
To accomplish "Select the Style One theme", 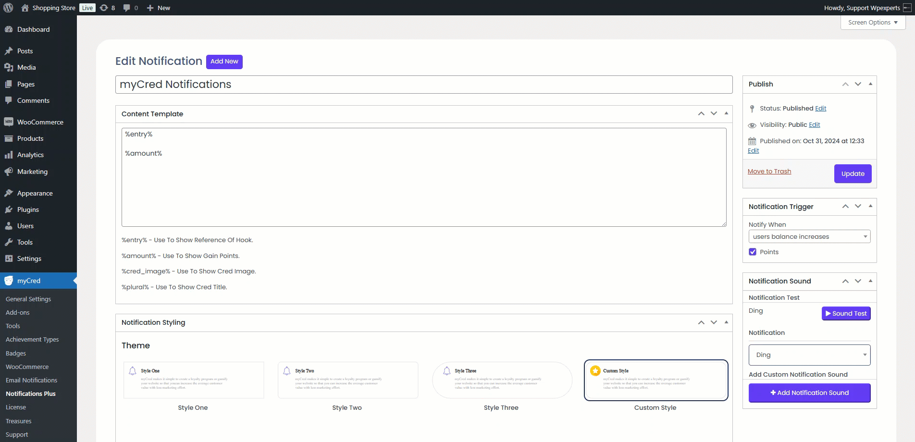I will (x=193, y=380).
